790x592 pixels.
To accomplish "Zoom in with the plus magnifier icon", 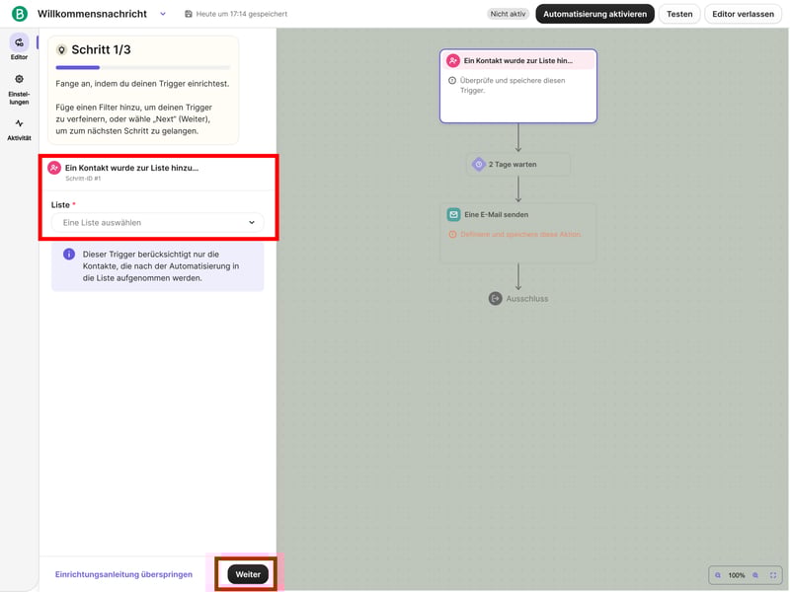I will 754,575.
